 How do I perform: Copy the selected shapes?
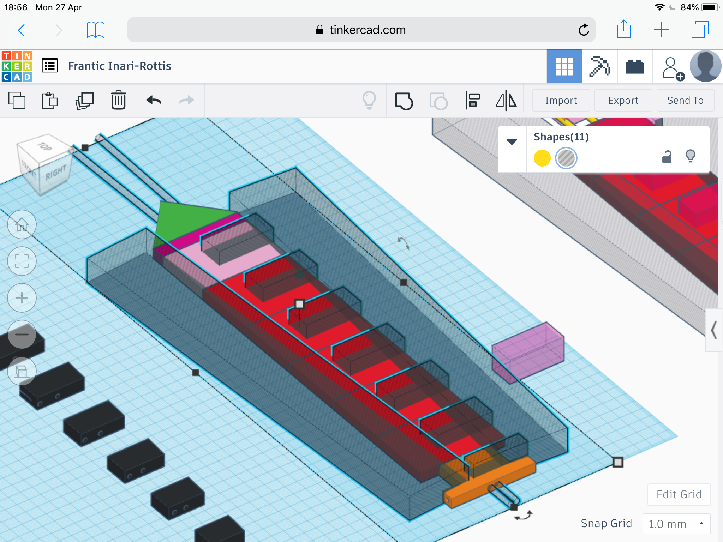17,101
